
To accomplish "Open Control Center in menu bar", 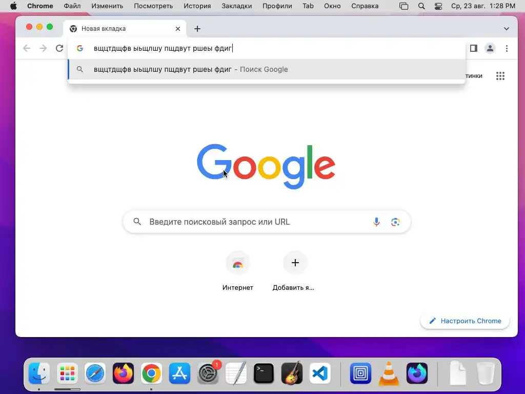I will (438, 6).
